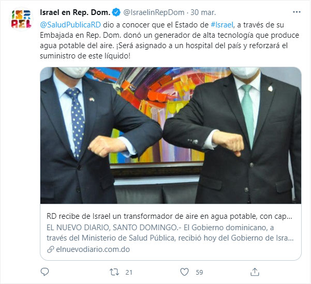
Task: Click the chain link icon beside elnuevodiario.com.do
Action: (51, 249)
